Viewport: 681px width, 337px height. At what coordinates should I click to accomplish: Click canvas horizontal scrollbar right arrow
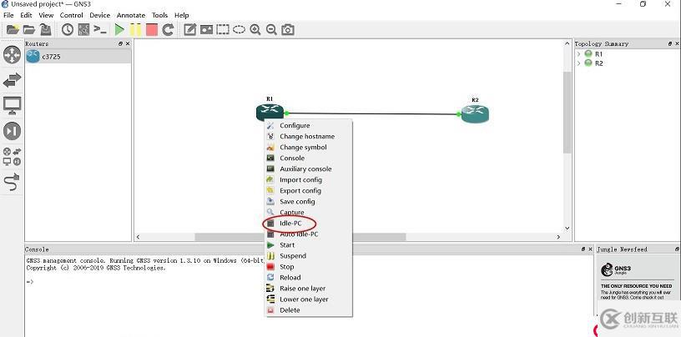pos(558,237)
